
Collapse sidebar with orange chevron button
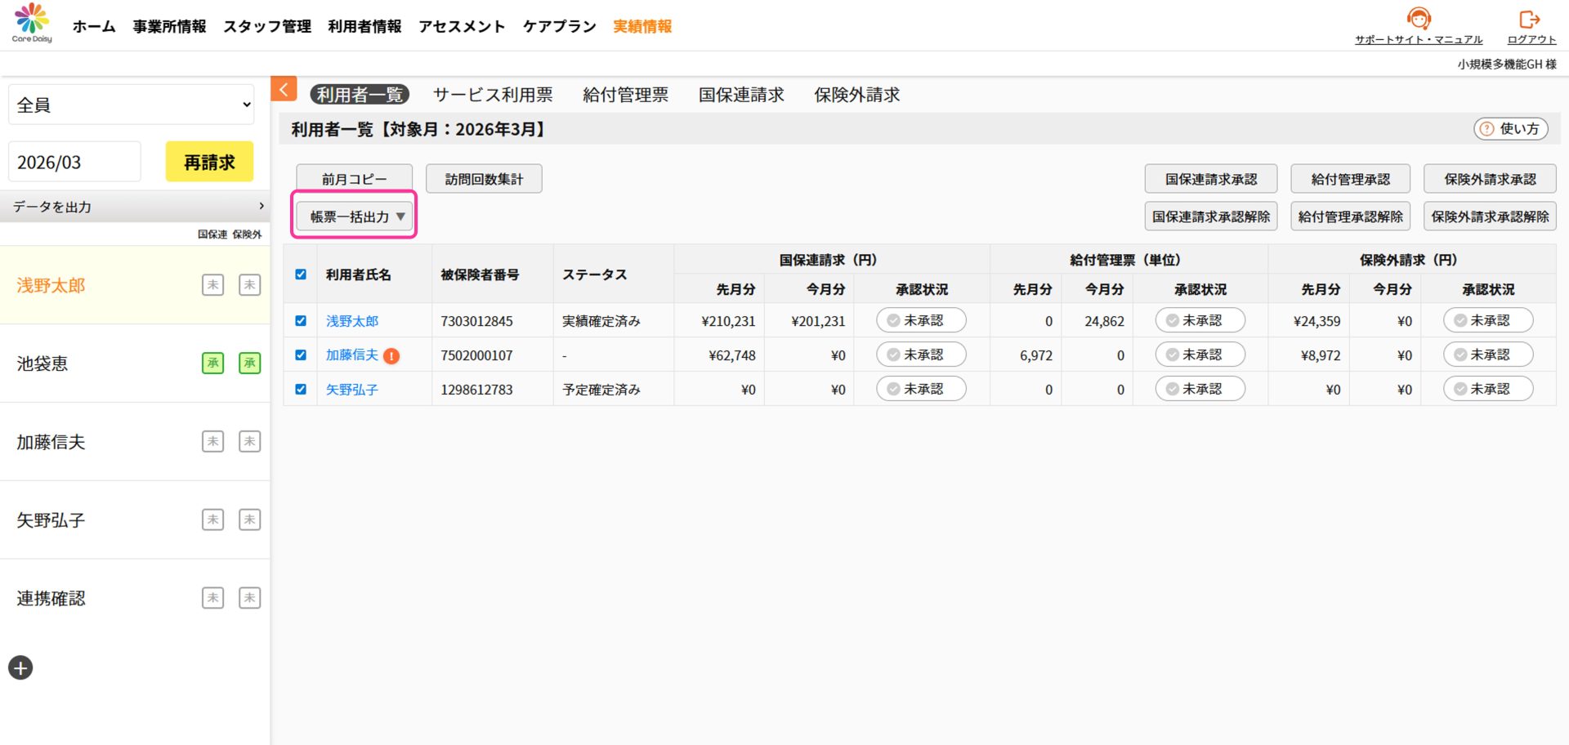click(x=284, y=90)
